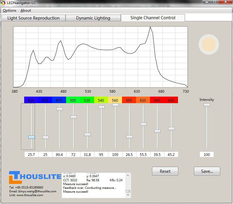Click the Intensity value field
The height and width of the screenshot is (204, 233).
(x=207, y=154)
